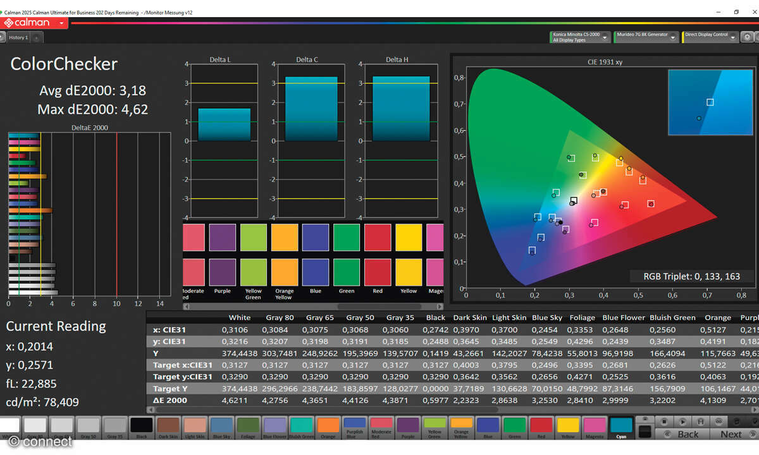Select the Purplish Blue patch swatch
The image size is (759, 455).
[x=354, y=427]
